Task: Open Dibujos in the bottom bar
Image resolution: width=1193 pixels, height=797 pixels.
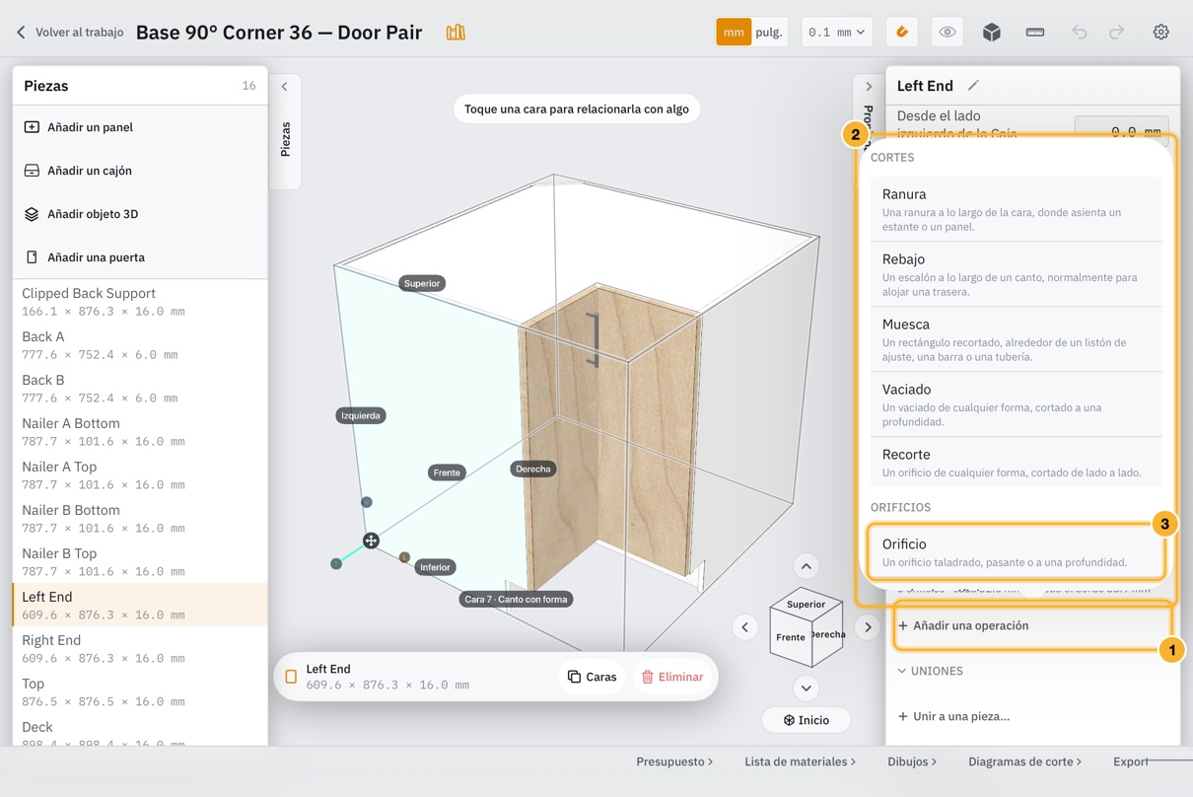Action: (x=912, y=761)
